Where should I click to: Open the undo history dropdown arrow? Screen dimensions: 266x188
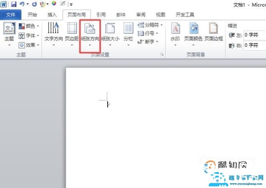tap(28, 4)
